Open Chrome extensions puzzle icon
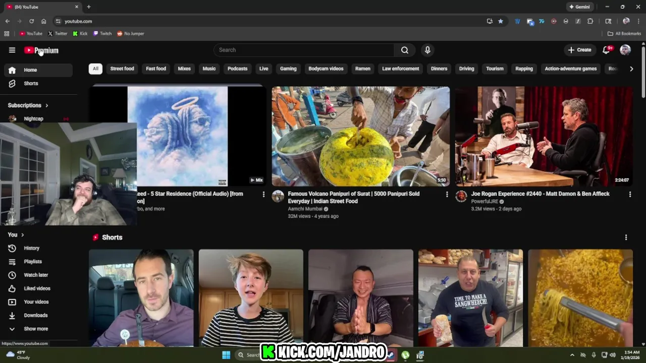Image resolution: width=646 pixels, height=363 pixels. pyautogui.click(x=590, y=21)
